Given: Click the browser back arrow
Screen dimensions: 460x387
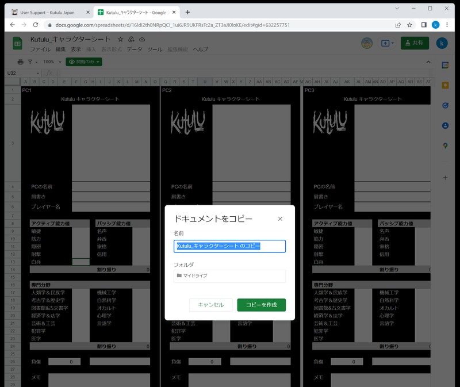Looking at the screenshot, I should point(12,25).
